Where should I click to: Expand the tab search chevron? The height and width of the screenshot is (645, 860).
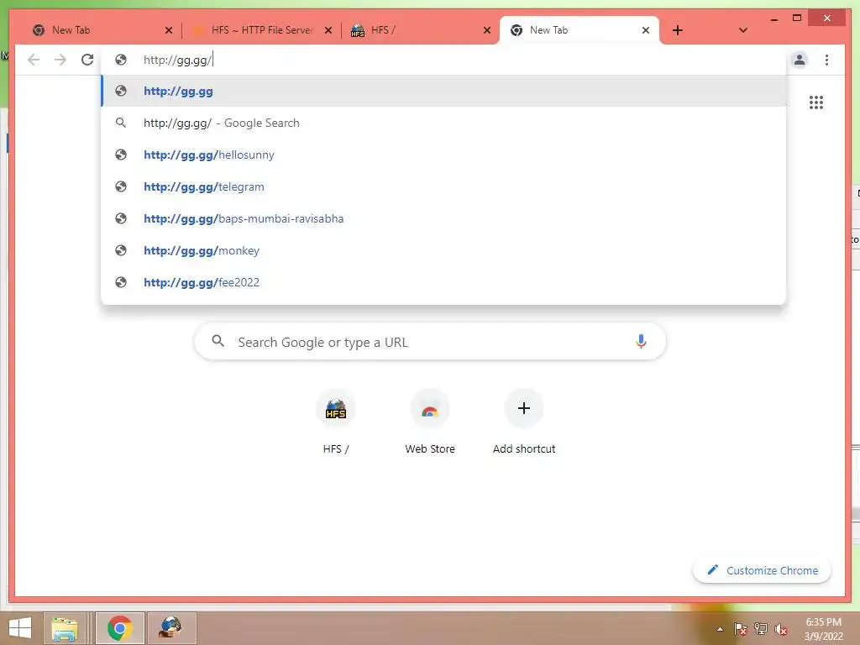(742, 30)
